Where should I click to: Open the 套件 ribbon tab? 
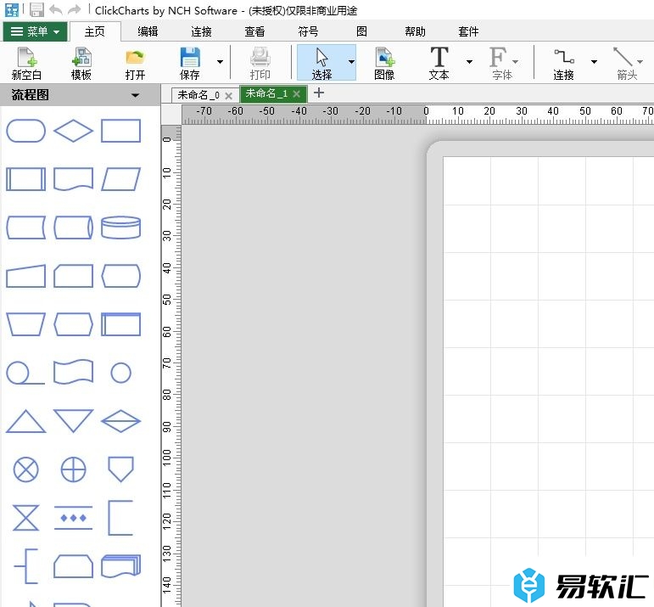(468, 31)
